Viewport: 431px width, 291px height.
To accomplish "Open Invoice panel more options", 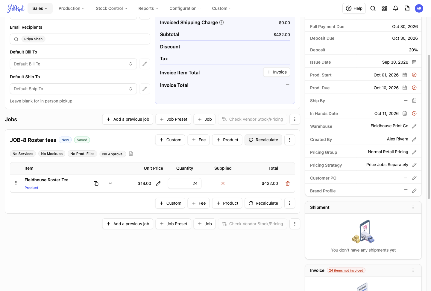I will 413,270.
